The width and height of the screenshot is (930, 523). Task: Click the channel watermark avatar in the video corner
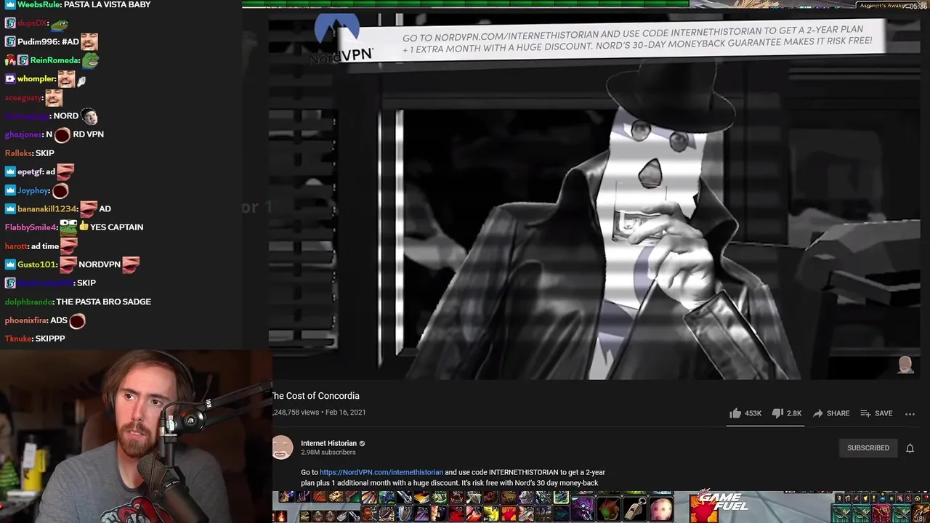tap(905, 365)
